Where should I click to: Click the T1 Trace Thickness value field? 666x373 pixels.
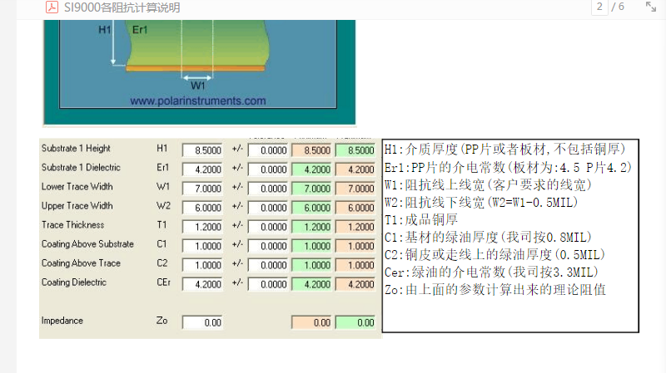click(x=202, y=227)
